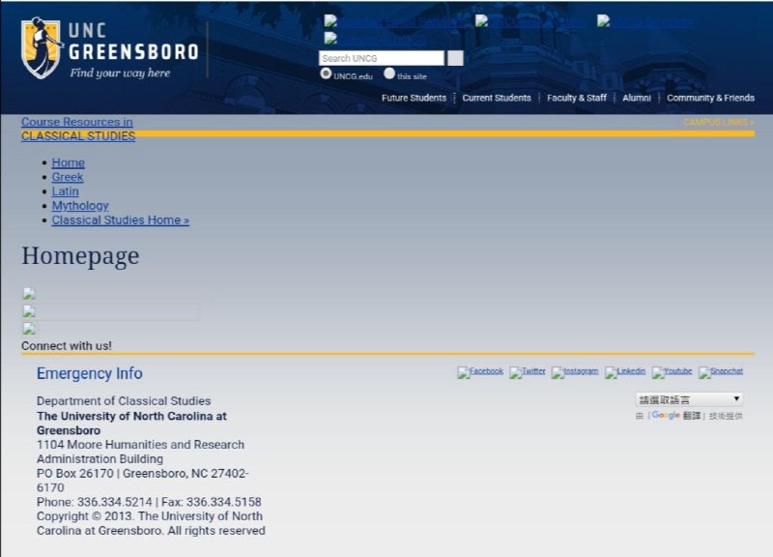
Task: Select the "this site" search radio button
Action: 389,73
